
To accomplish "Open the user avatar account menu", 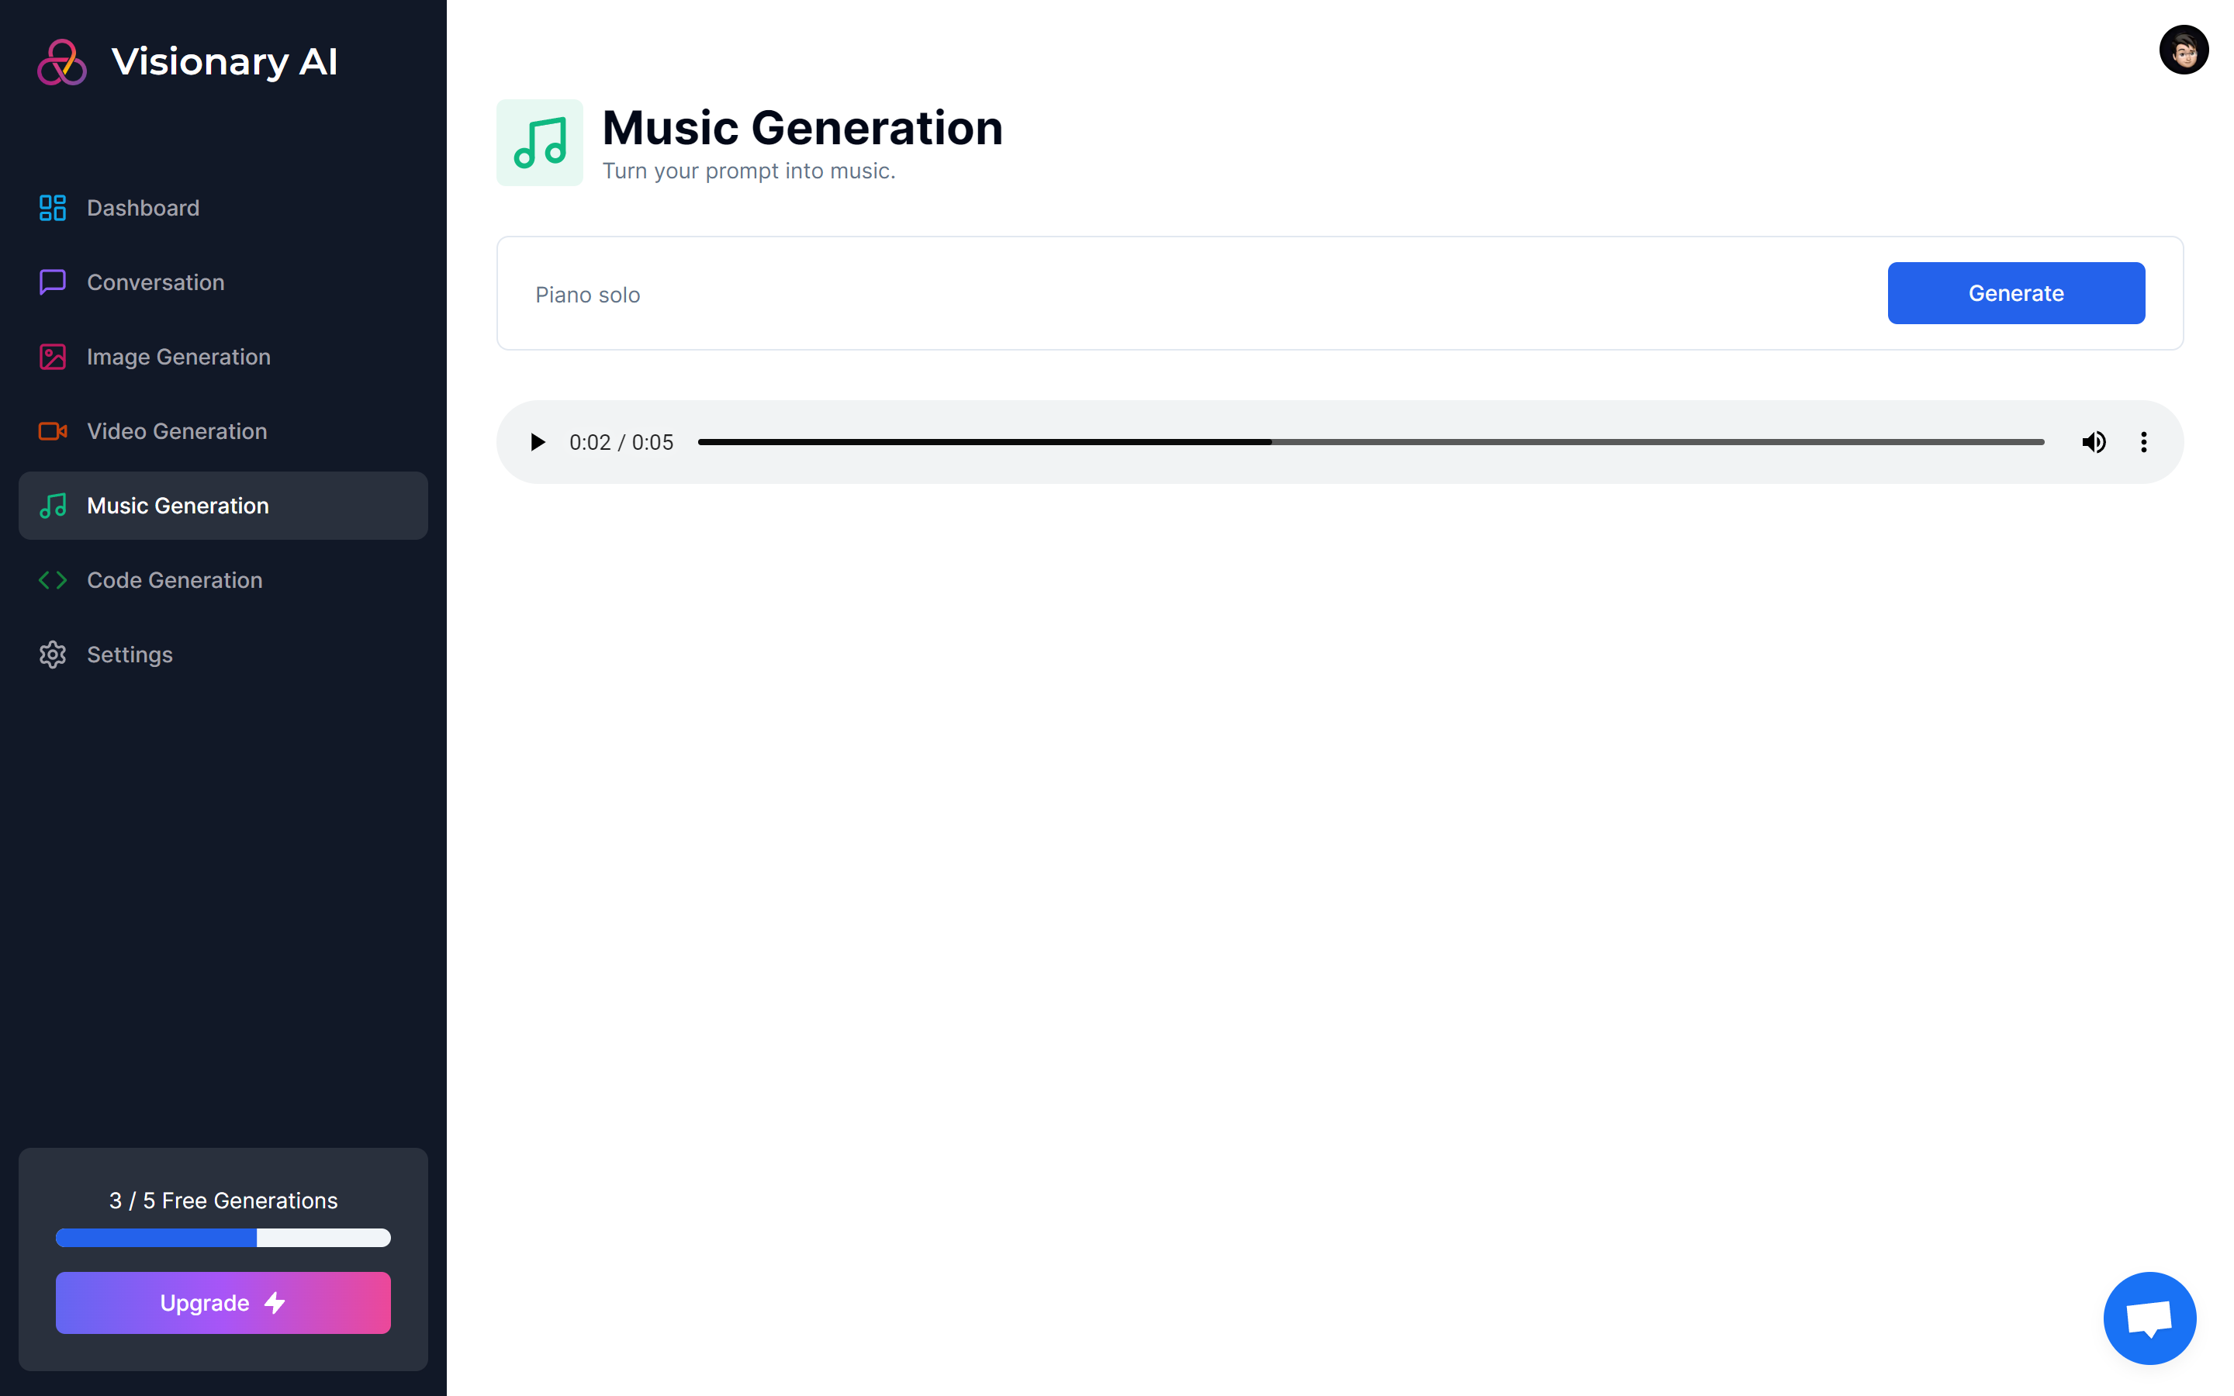I will tap(2184, 50).
